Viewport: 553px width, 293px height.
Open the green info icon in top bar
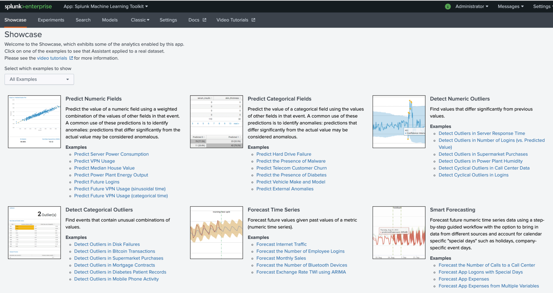(x=448, y=6)
